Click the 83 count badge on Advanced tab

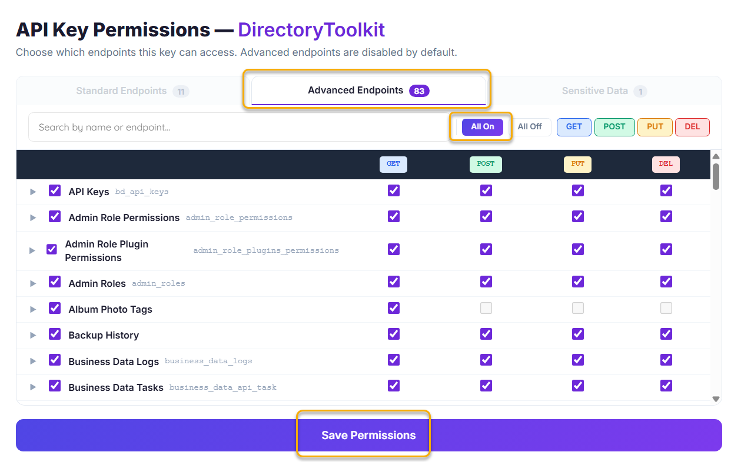click(419, 91)
